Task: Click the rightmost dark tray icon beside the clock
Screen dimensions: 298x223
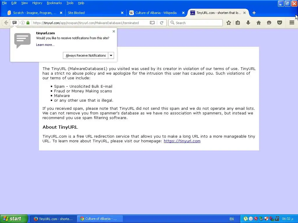Action: point(277,219)
